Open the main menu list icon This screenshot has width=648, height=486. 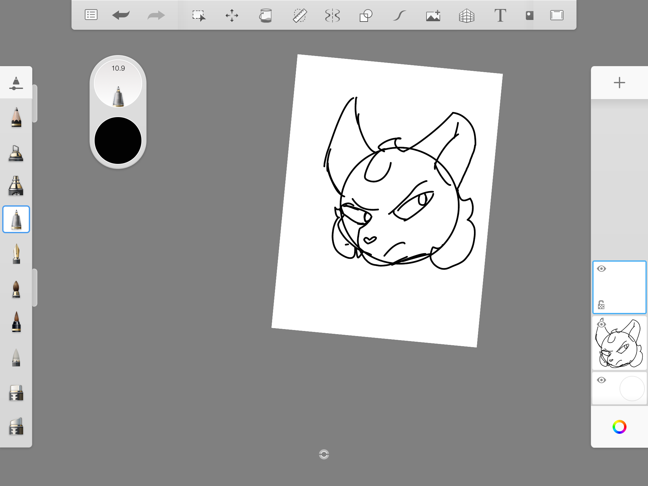(91, 15)
